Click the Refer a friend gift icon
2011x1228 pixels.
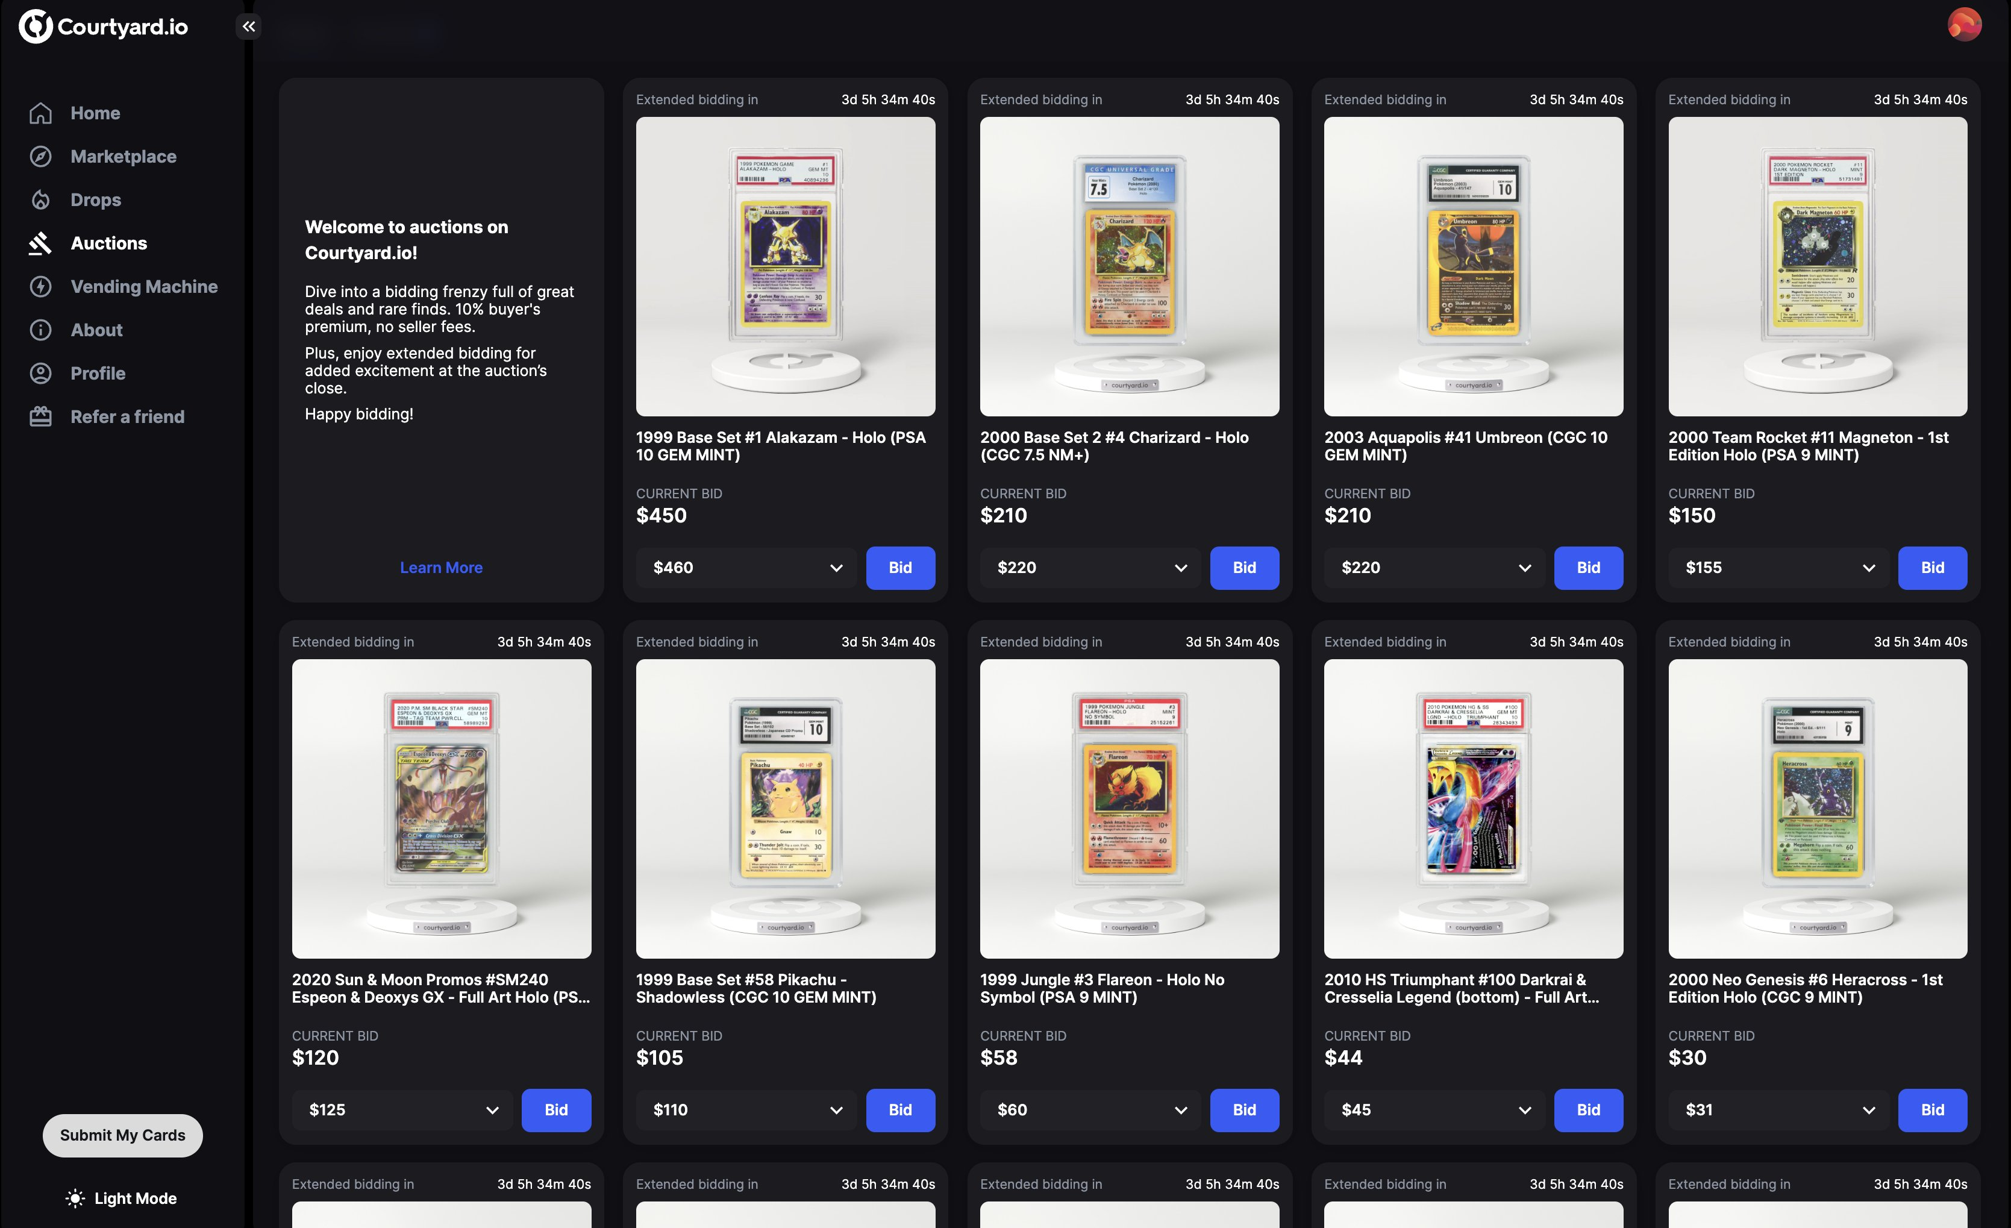point(41,416)
